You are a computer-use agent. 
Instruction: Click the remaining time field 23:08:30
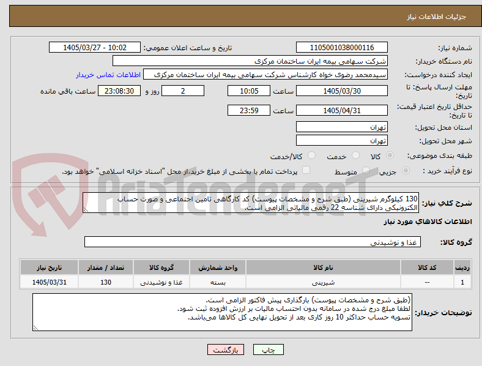(x=119, y=91)
